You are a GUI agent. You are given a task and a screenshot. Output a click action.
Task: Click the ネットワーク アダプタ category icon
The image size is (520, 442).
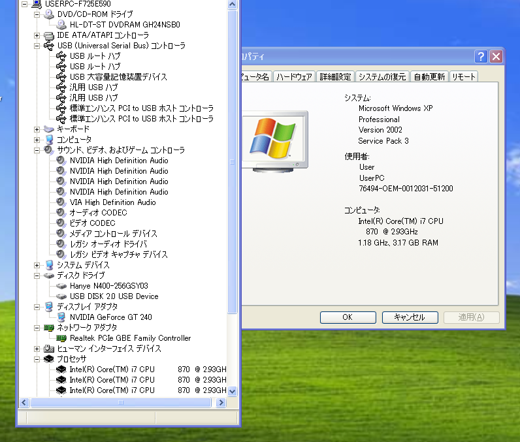click(49, 328)
